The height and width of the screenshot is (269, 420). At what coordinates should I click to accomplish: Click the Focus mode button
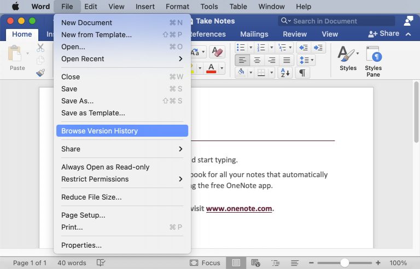tap(205, 263)
